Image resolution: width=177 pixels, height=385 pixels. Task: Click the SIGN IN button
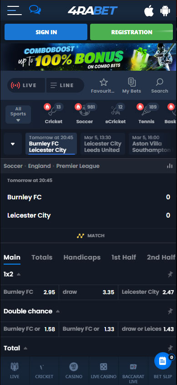(x=46, y=32)
